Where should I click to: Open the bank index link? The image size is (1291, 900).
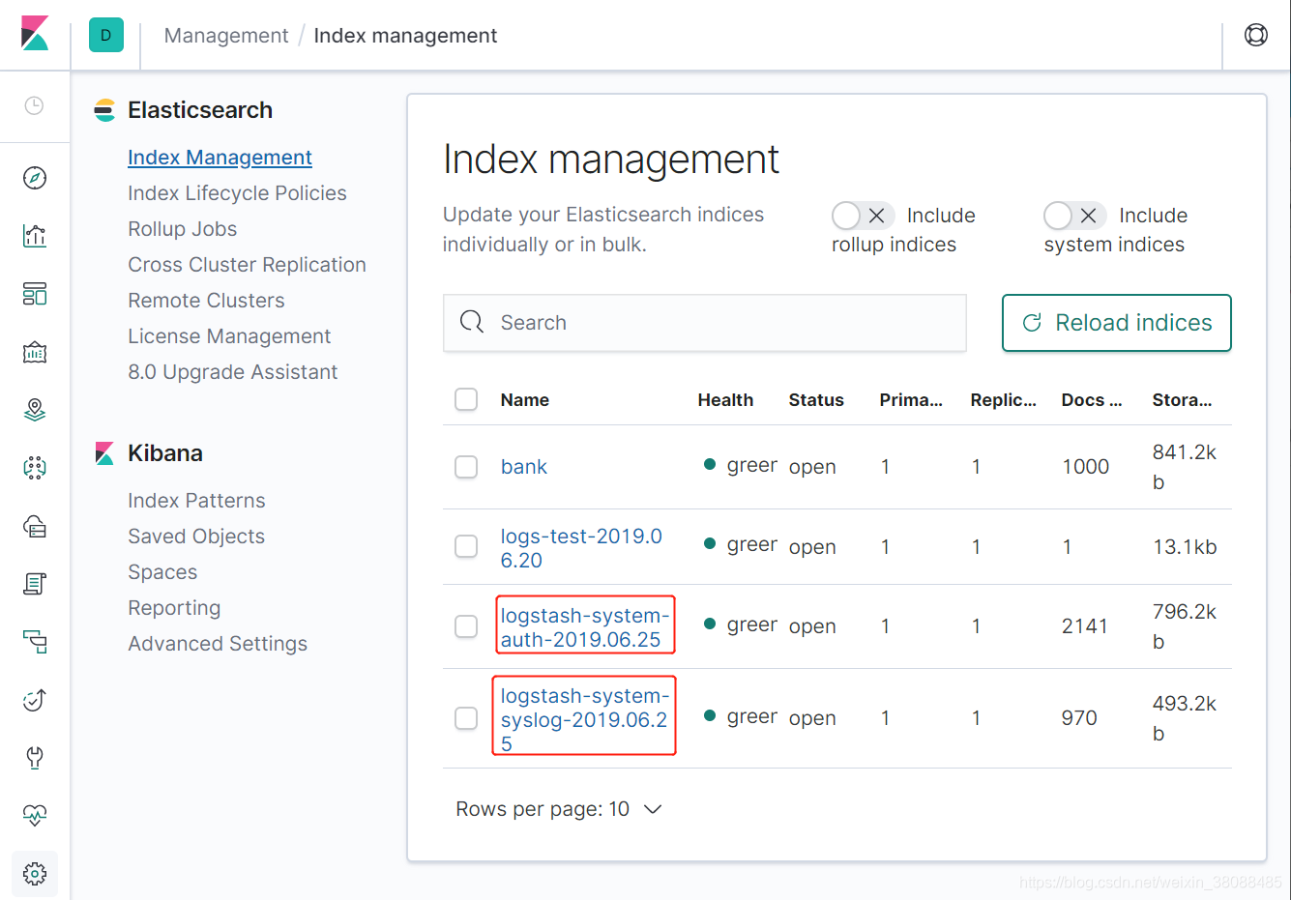524,467
